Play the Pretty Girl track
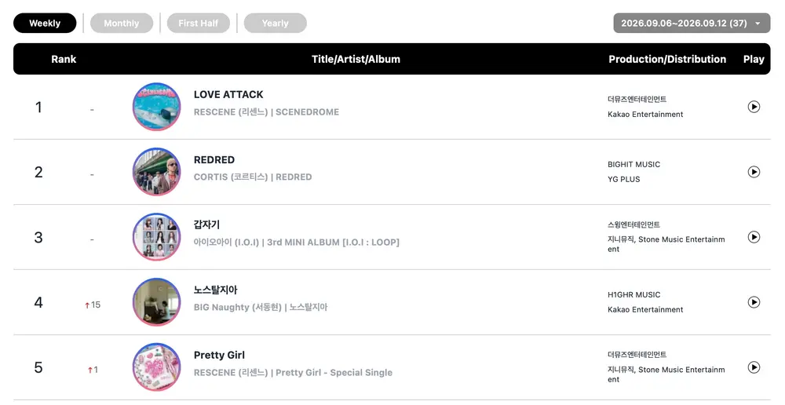 [x=754, y=367]
